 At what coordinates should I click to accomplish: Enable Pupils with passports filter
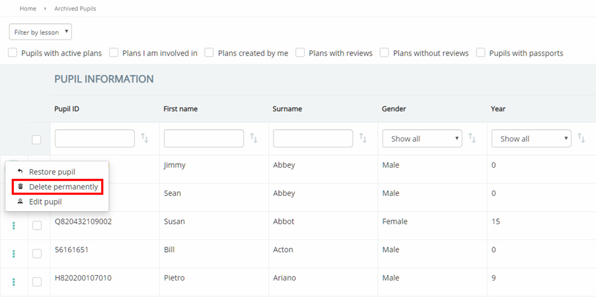481,53
